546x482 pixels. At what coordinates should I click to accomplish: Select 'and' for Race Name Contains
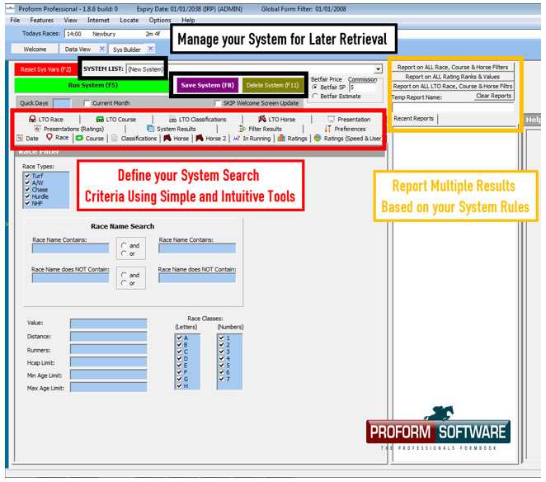124,245
